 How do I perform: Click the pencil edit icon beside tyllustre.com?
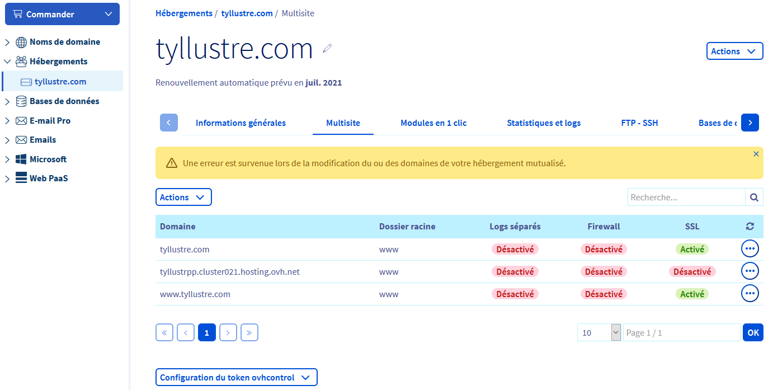click(x=328, y=49)
